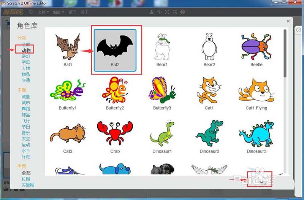Select the Bat2 sprite thumbnail
304x200 pixels.
115,49
